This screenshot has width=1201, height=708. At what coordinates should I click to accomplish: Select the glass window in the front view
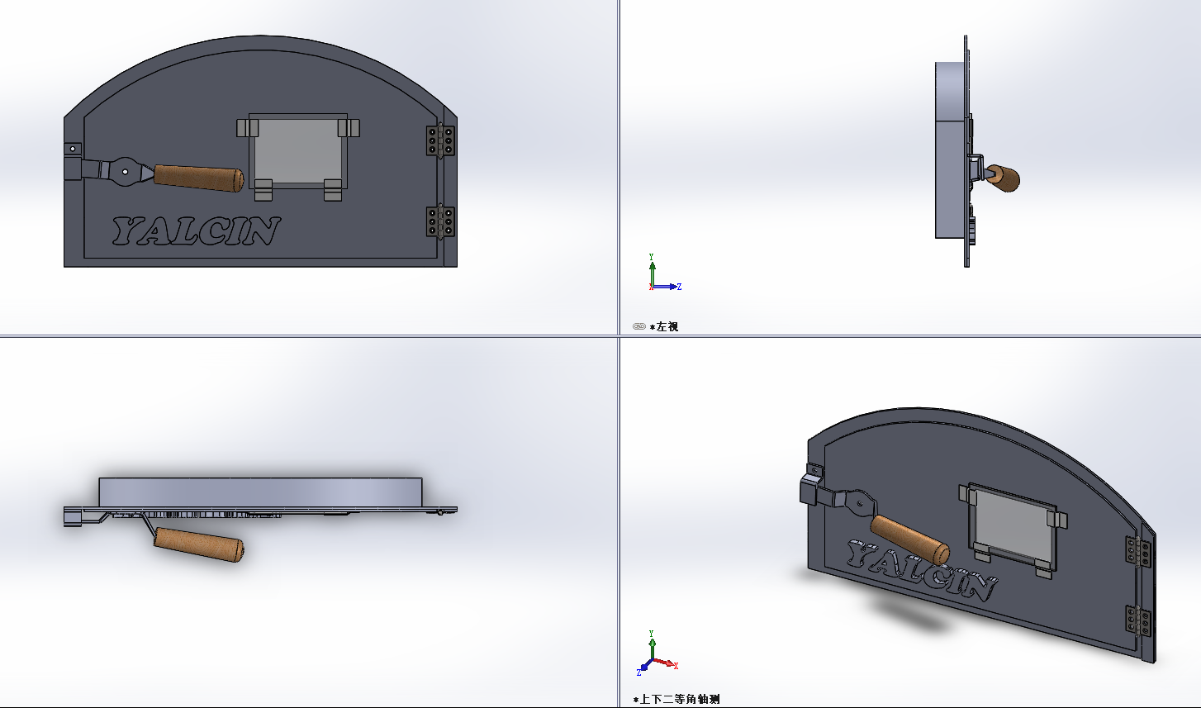pyautogui.click(x=298, y=151)
